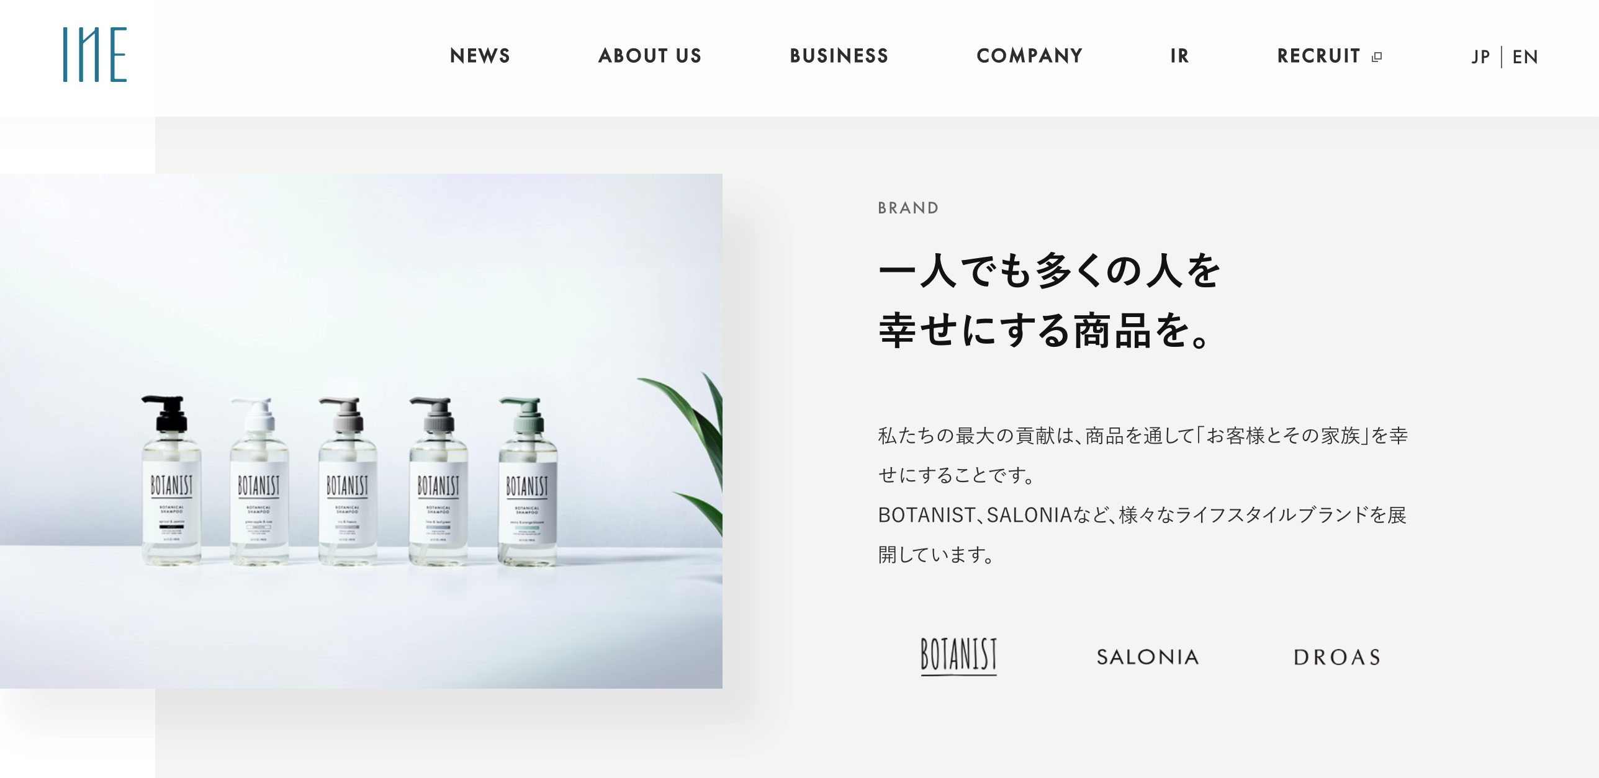This screenshot has width=1599, height=778.
Task: Click the BOTANIST shampoo bottles photo
Action: [x=361, y=431]
